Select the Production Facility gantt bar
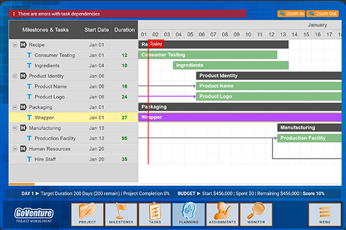 [x=310, y=138]
